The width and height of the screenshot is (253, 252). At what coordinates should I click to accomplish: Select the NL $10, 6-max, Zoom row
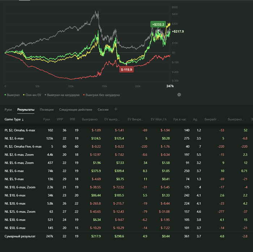pos(126,187)
